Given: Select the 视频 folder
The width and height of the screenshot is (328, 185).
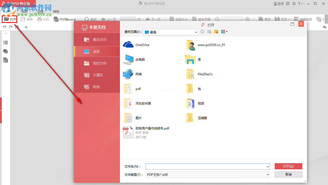Looking at the screenshot, I should [195, 103].
